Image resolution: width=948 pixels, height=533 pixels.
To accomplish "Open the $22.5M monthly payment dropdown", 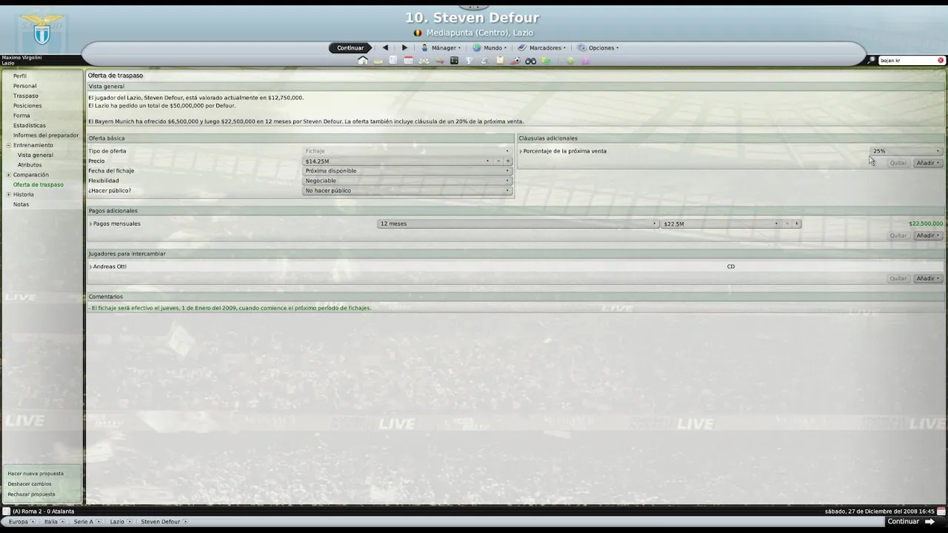I will pos(721,224).
